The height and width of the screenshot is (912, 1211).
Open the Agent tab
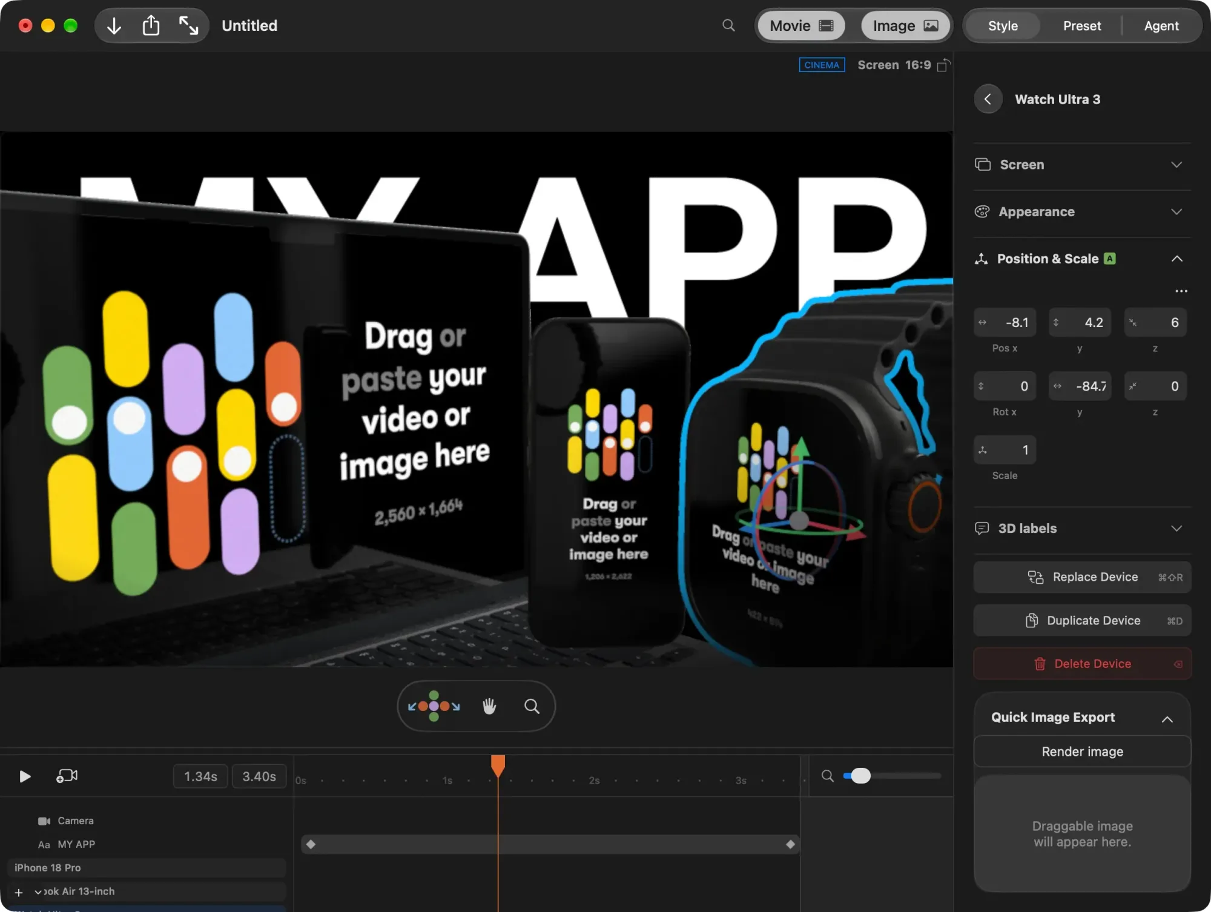coord(1161,26)
